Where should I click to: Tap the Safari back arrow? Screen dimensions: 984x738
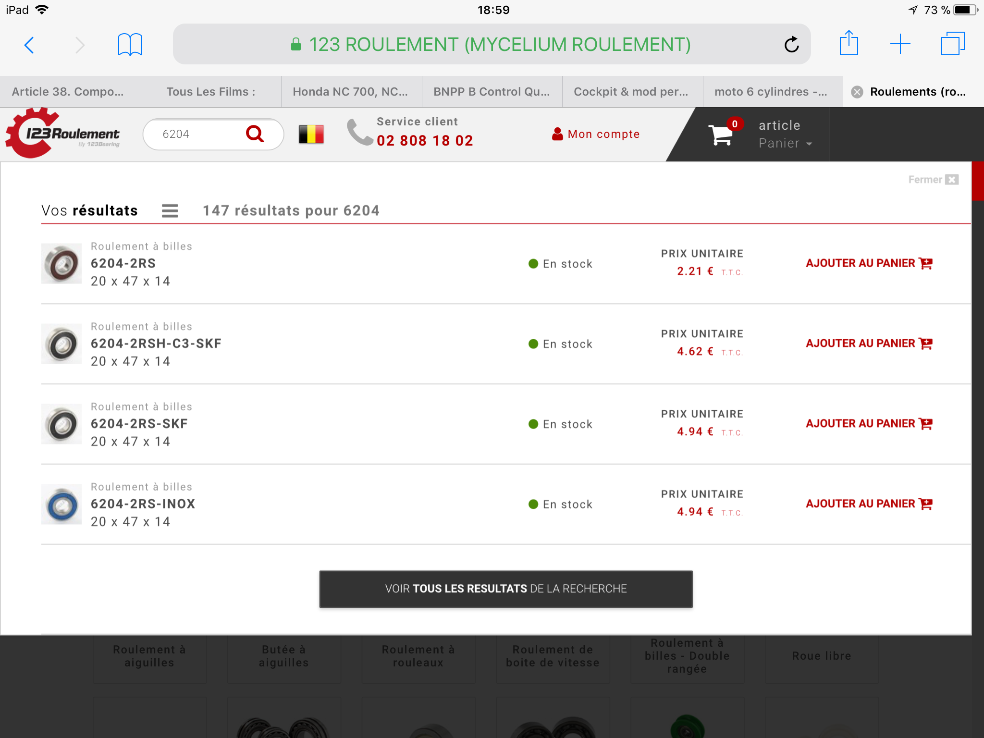pos(29,45)
